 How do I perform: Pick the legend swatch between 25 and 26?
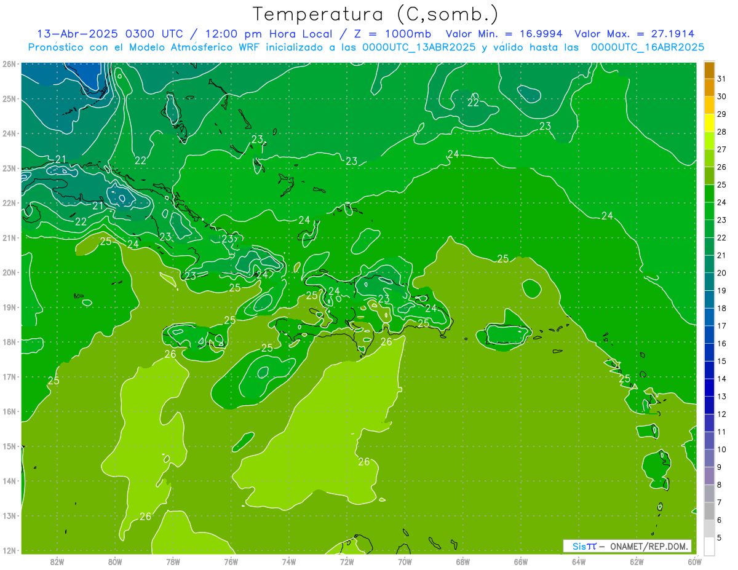(x=709, y=176)
